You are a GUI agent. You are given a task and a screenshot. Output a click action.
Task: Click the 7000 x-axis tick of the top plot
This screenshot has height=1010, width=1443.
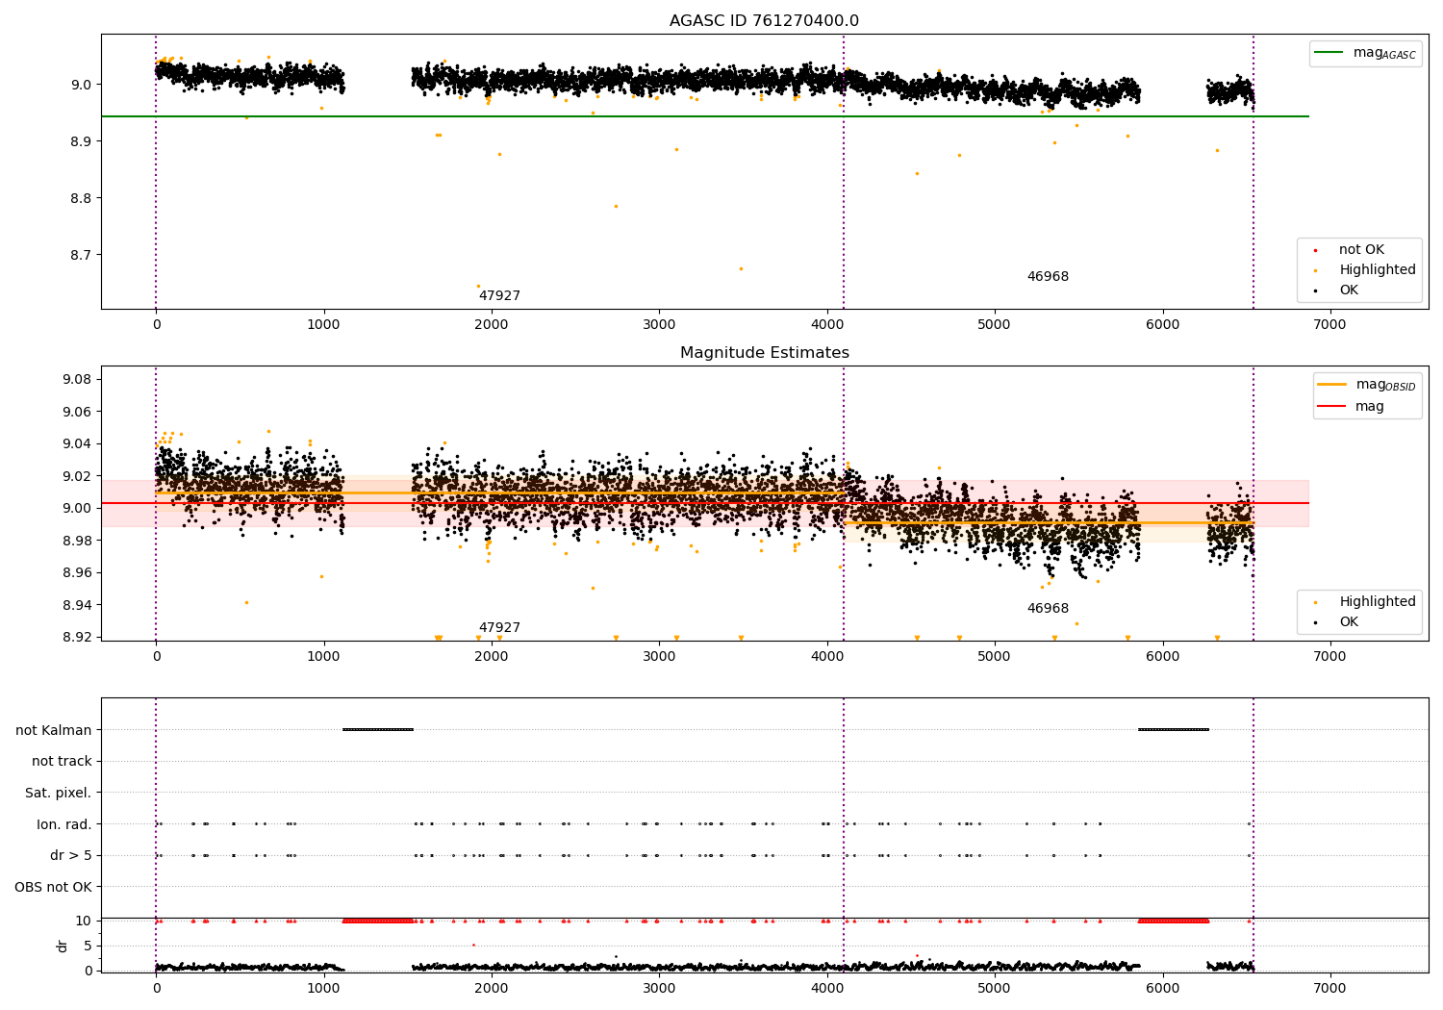click(1330, 325)
